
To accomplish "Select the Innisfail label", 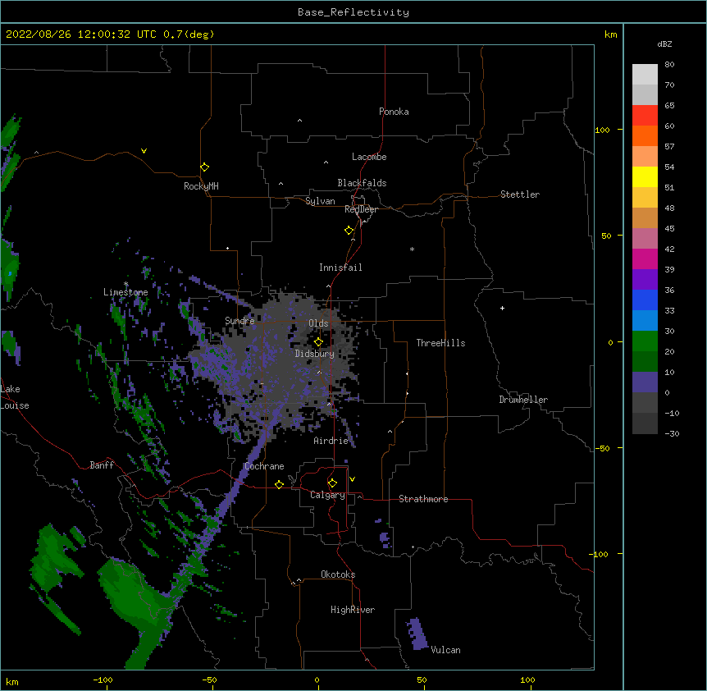I will 340,268.
